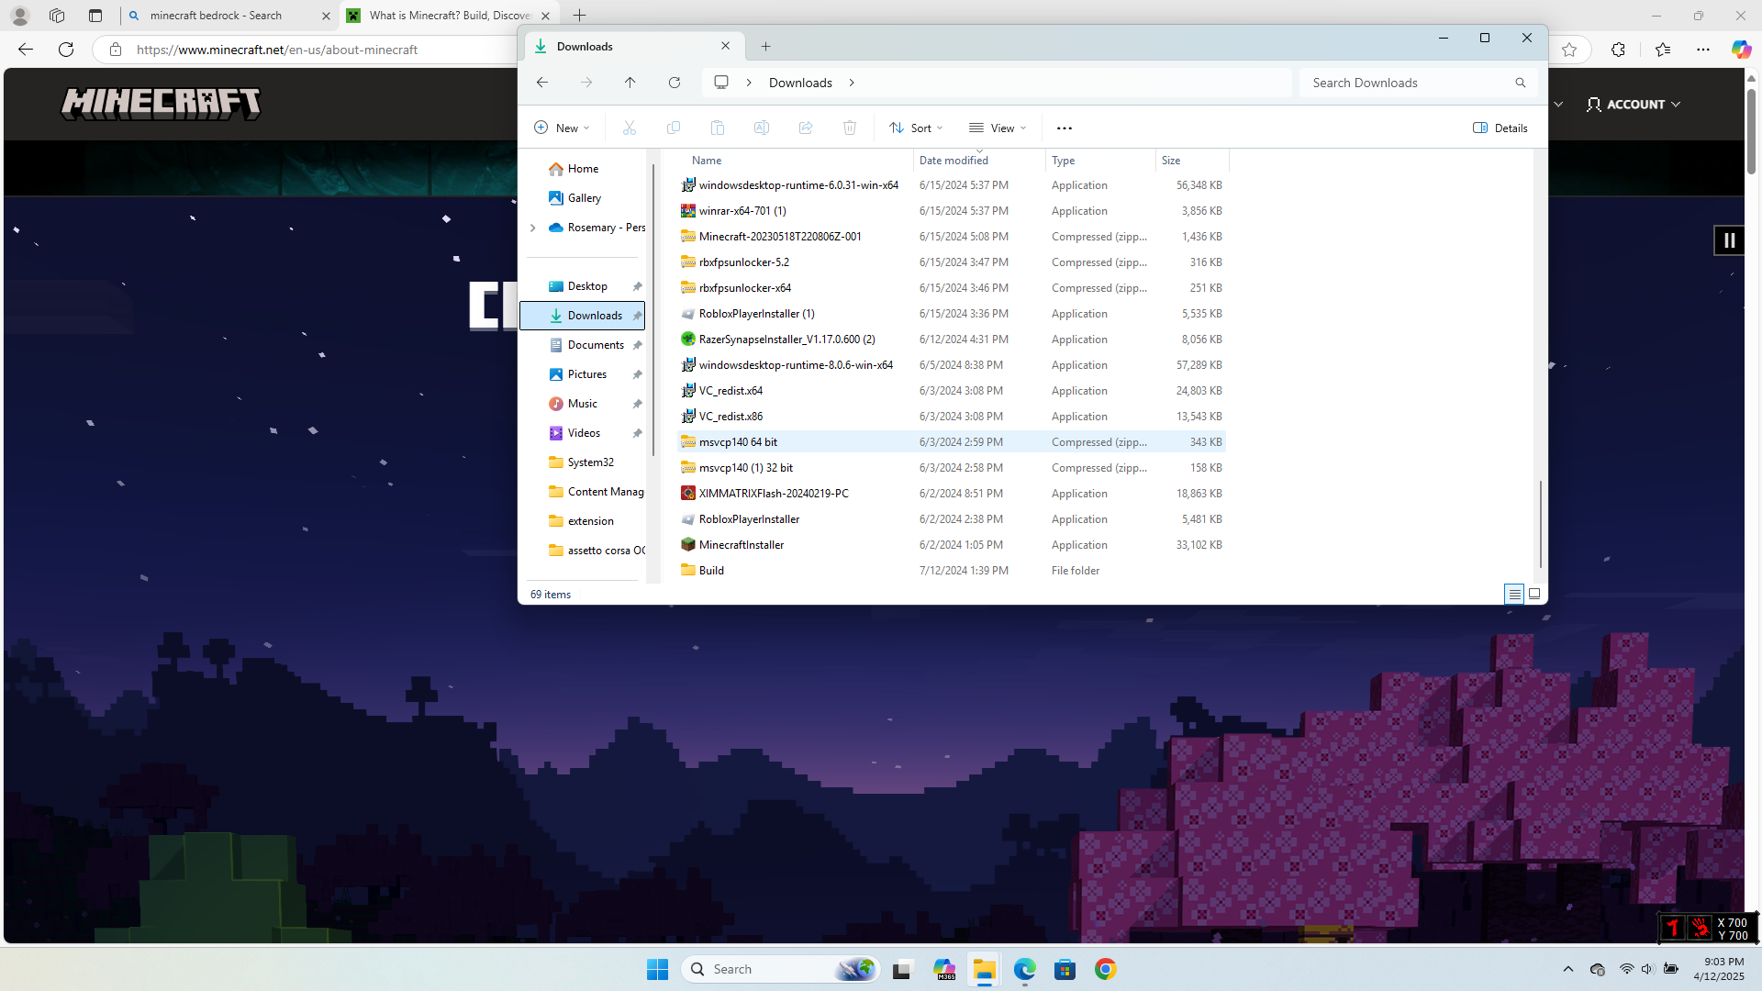Screen dimensions: 1762x991
Task: Open Home in the navigation pane
Action: point(583,169)
